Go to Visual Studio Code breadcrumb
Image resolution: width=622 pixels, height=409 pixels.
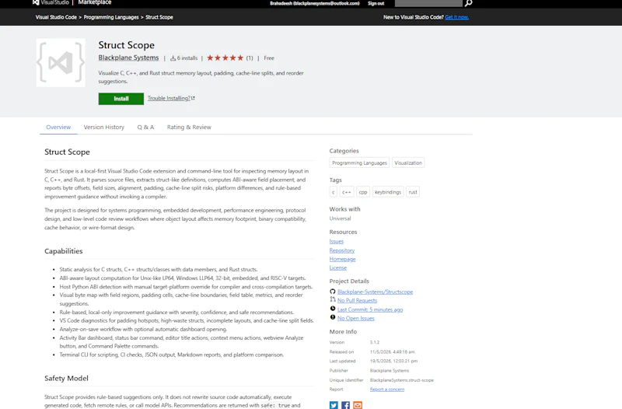[x=56, y=17]
